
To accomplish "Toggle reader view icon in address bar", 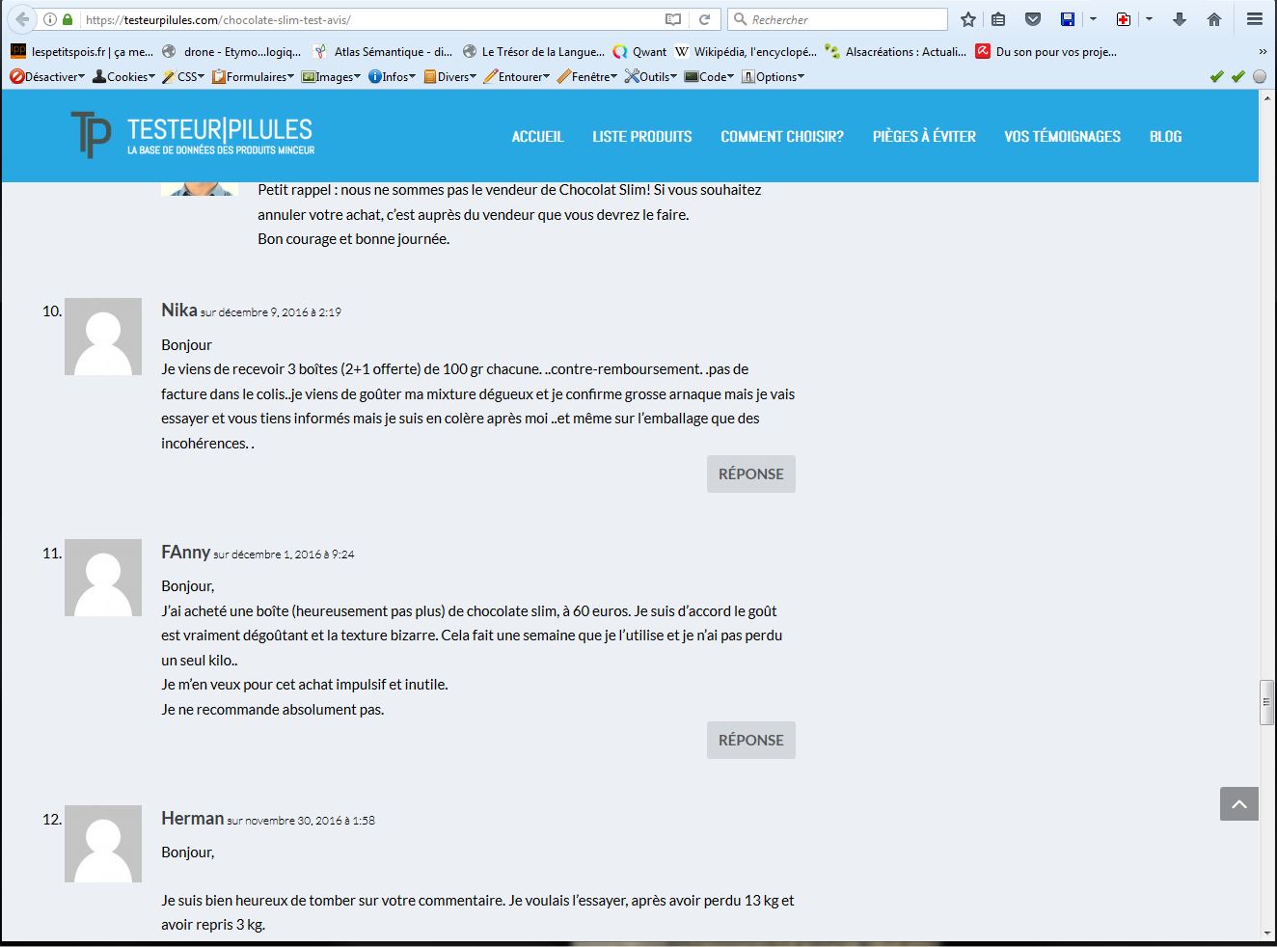I will click(673, 19).
